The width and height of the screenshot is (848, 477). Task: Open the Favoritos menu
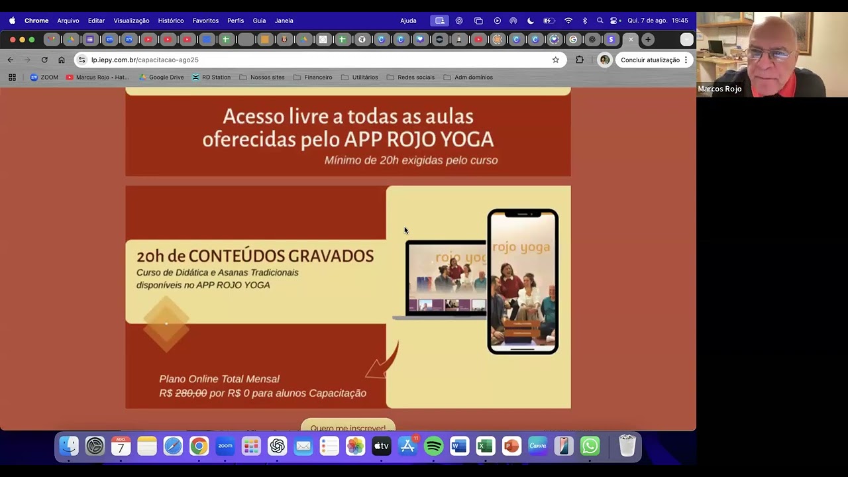pyautogui.click(x=205, y=21)
